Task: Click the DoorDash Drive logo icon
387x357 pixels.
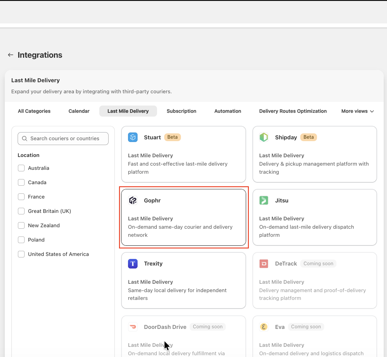Action: (x=133, y=327)
